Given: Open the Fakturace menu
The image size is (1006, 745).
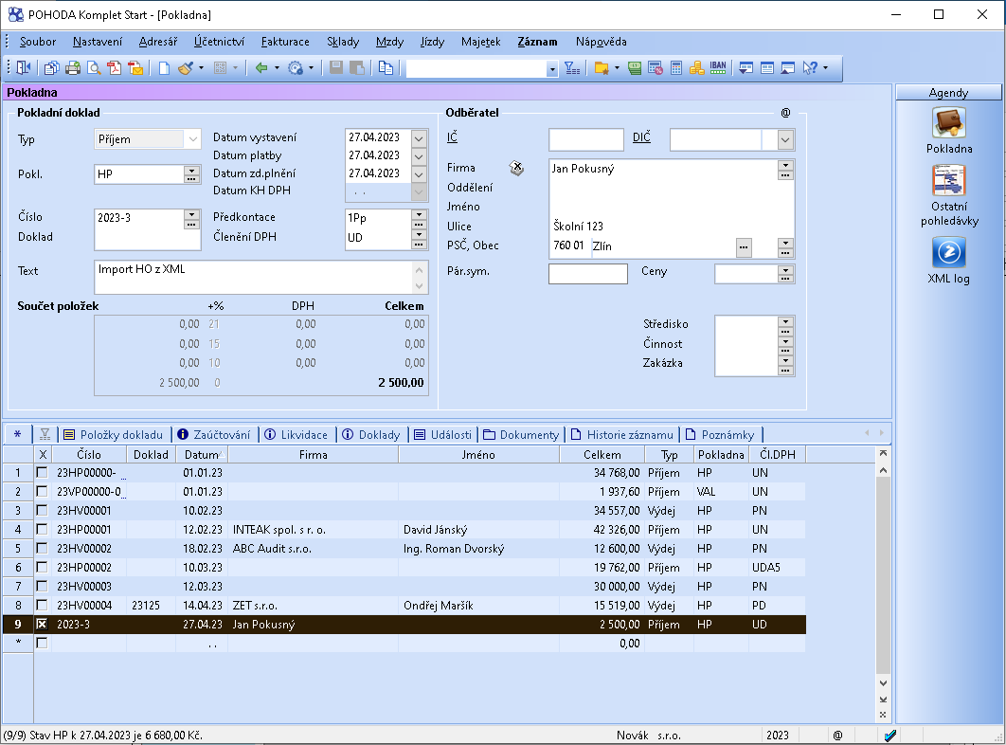Looking at the screenshot, I should pos(285,42).
